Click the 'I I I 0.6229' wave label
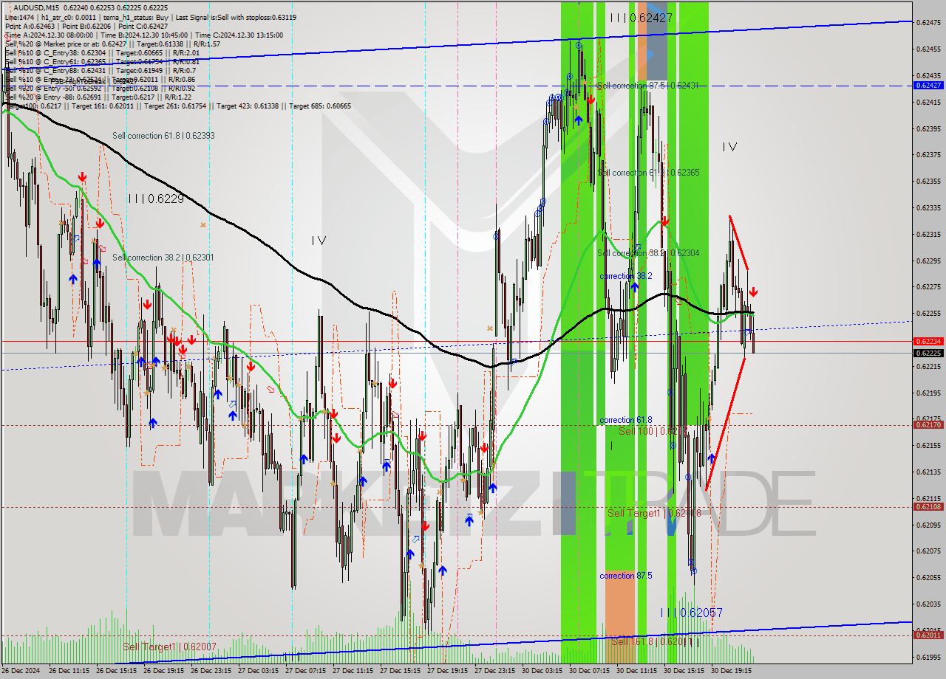Screen dimensions: 946x679 coord(155,199)
